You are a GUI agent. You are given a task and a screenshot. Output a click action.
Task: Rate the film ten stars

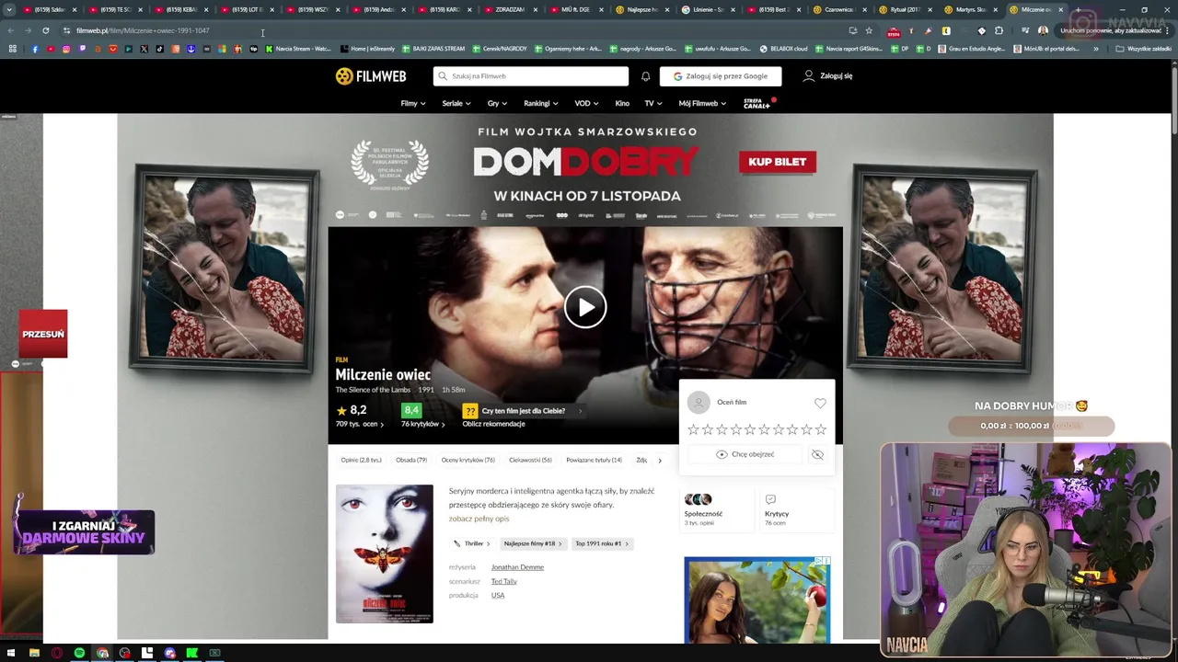coord(821,429)
